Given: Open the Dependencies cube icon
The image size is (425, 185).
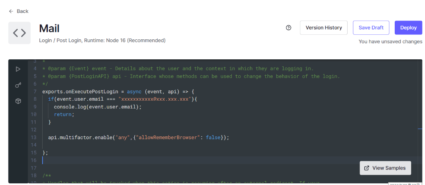Looking at the screenshot, I should tap(18, 101).
